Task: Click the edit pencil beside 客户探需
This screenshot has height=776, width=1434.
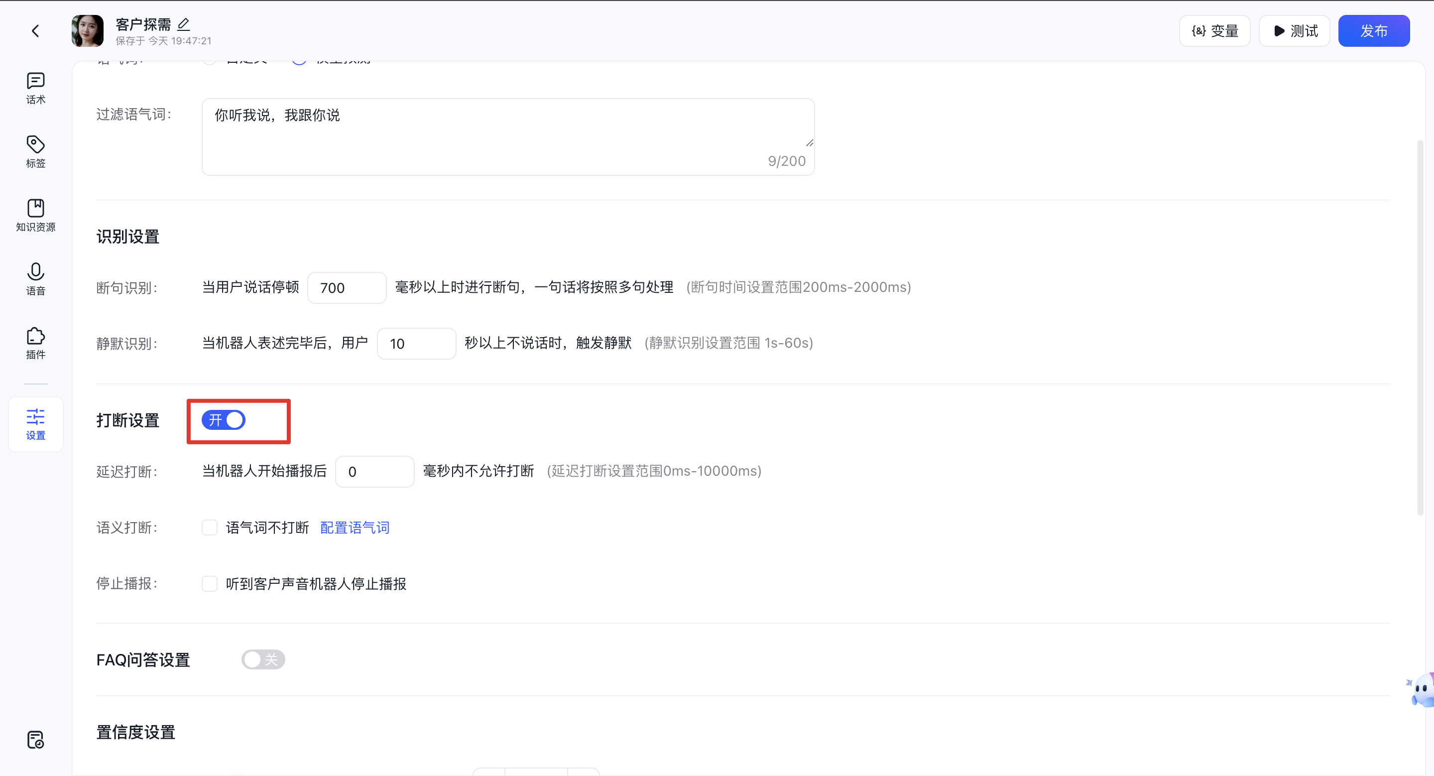Action: tap(184, 24)
